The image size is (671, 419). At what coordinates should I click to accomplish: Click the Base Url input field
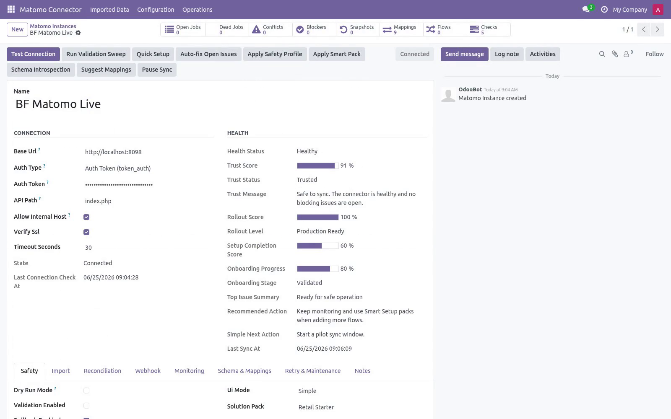tap(148, 152)
